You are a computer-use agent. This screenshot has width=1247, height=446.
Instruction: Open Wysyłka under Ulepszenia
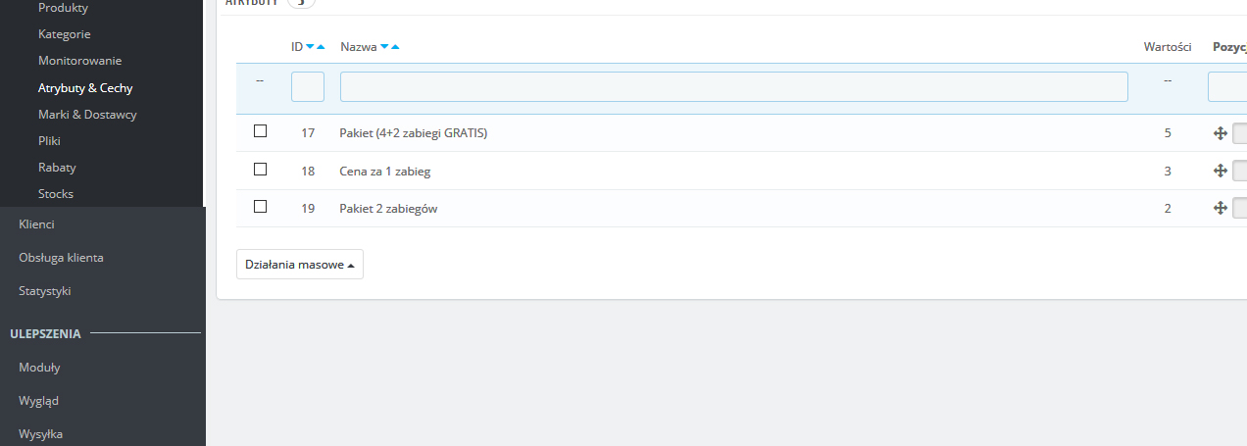pos(41,434)
